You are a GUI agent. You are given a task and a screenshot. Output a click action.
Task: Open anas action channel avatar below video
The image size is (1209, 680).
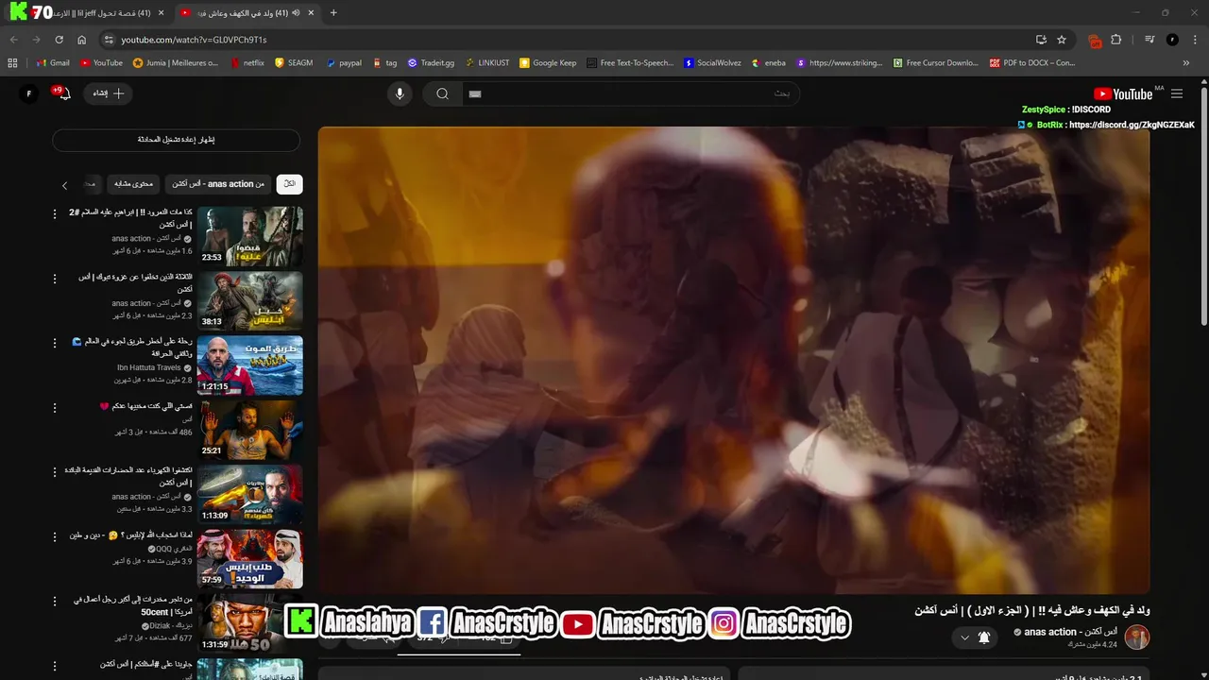(x=1137, y=637)
